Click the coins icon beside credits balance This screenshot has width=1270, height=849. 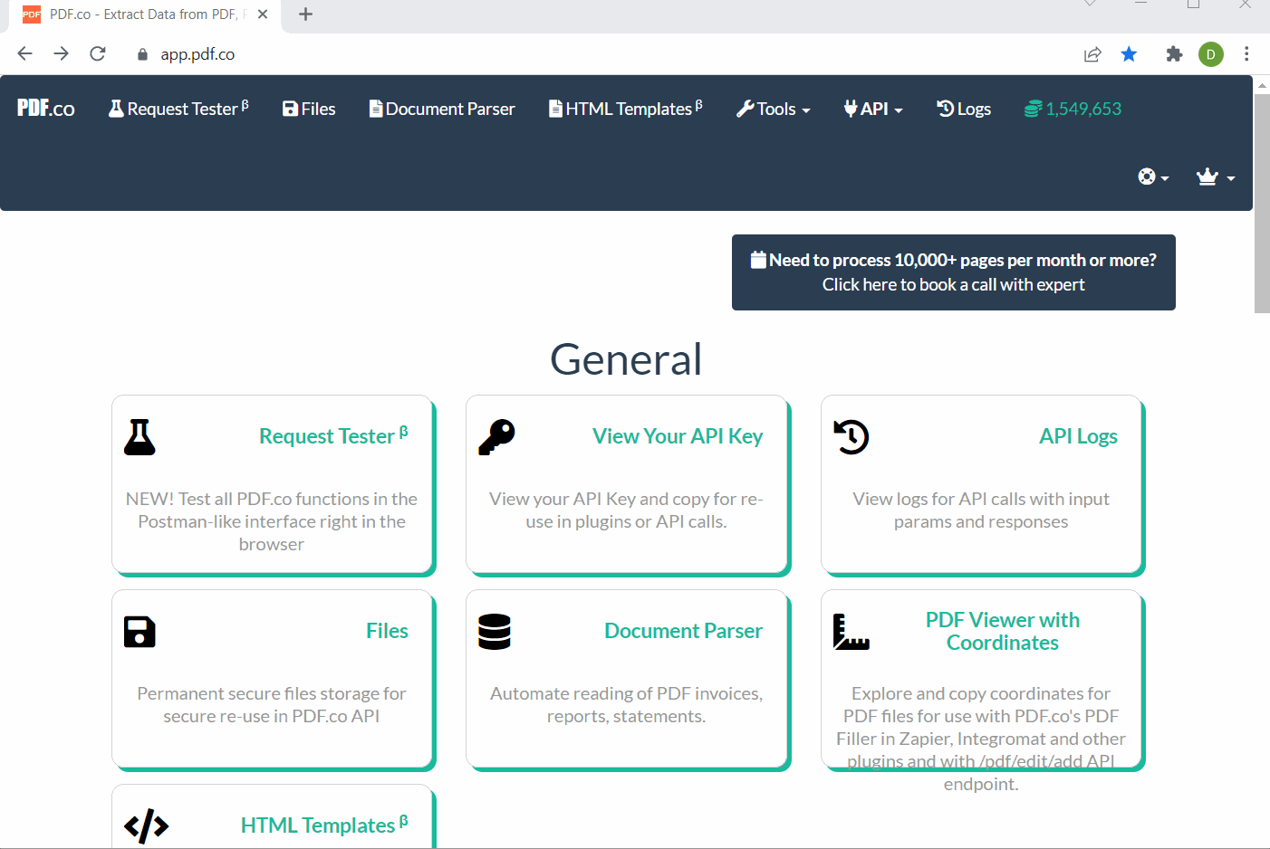[1033, 109]
